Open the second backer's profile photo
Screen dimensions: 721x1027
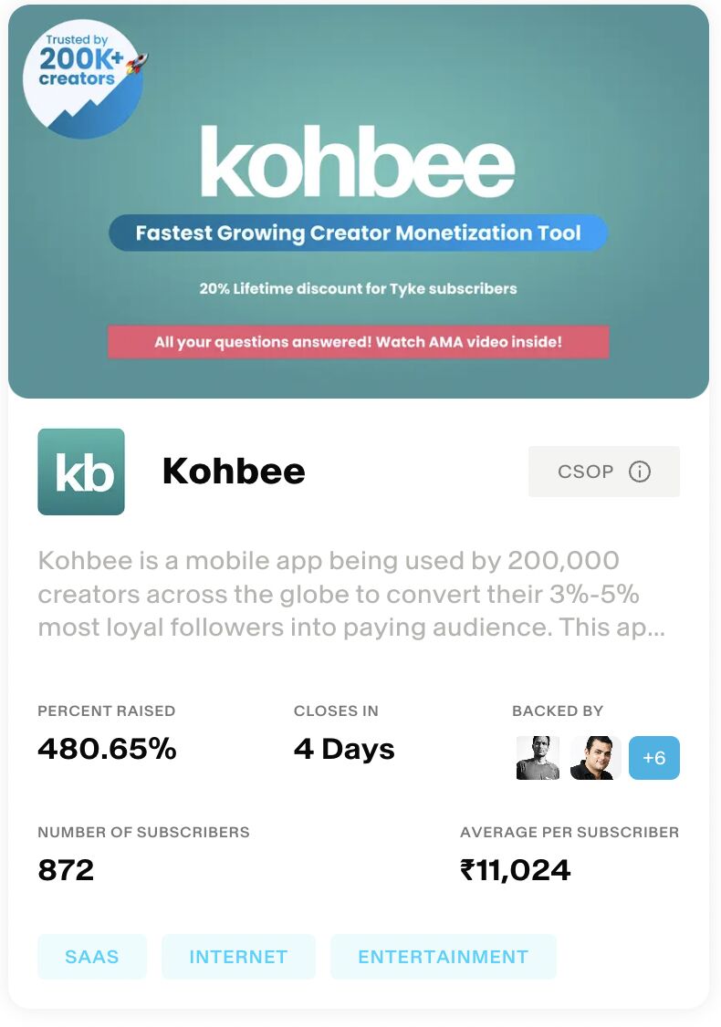point(595,758)
